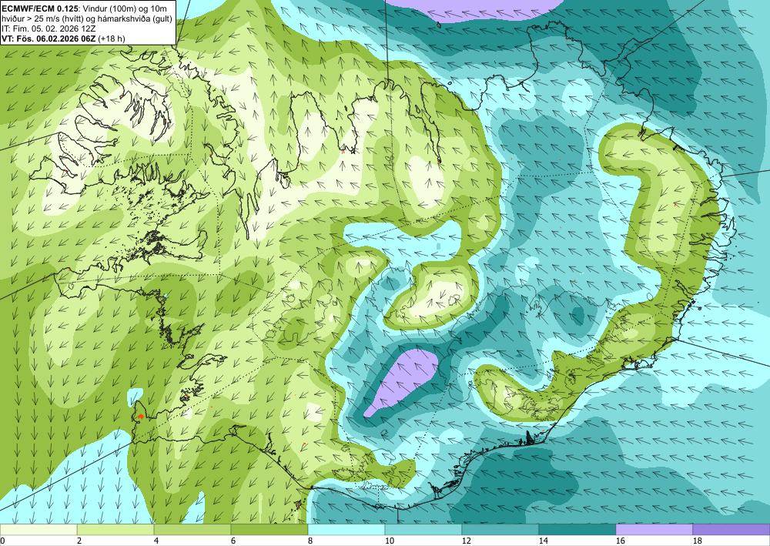The height and width of the screenshot is (546, 770).
Task: Click the legend tick label "6"
Action: [x=233, y=541]
